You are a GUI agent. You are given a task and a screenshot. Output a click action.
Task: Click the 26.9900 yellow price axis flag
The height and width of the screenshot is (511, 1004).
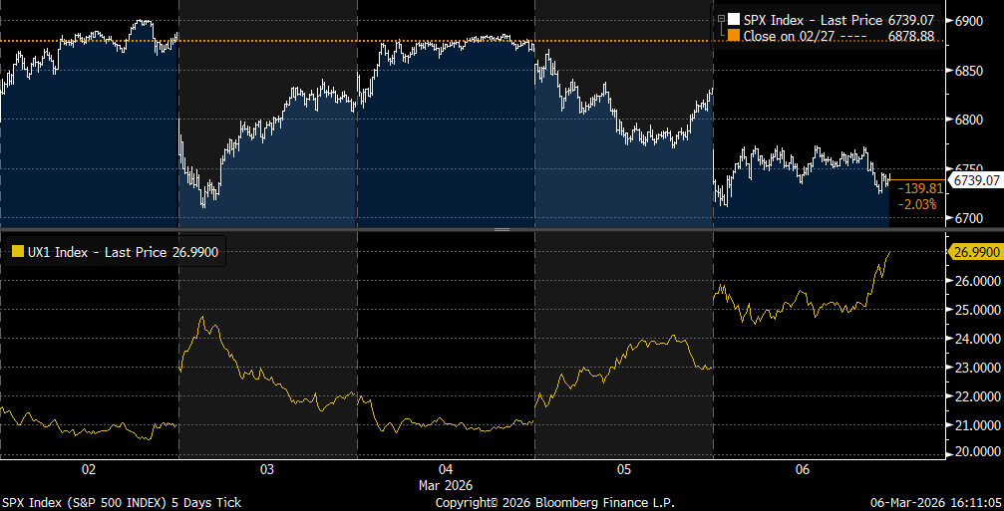(974, 253)
